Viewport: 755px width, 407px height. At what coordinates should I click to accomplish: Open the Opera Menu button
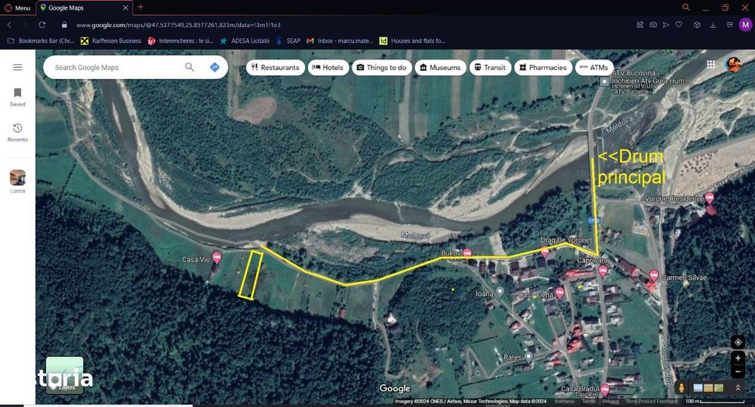click(x=17, y=8)
